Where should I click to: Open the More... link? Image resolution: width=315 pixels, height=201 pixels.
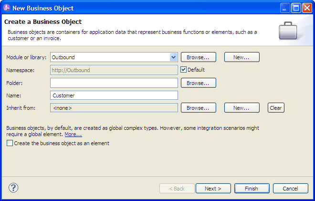73,134
